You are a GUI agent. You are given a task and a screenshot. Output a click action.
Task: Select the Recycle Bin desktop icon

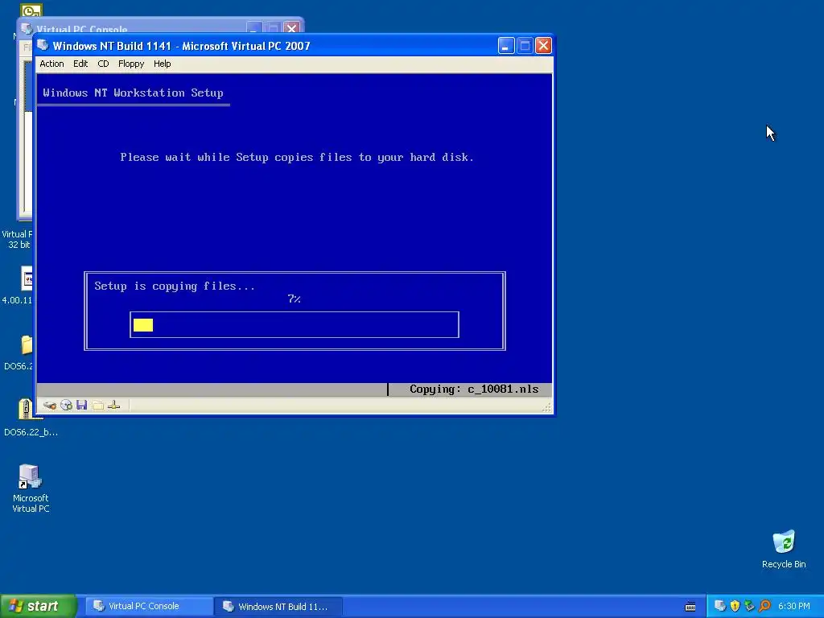point(784,549)
